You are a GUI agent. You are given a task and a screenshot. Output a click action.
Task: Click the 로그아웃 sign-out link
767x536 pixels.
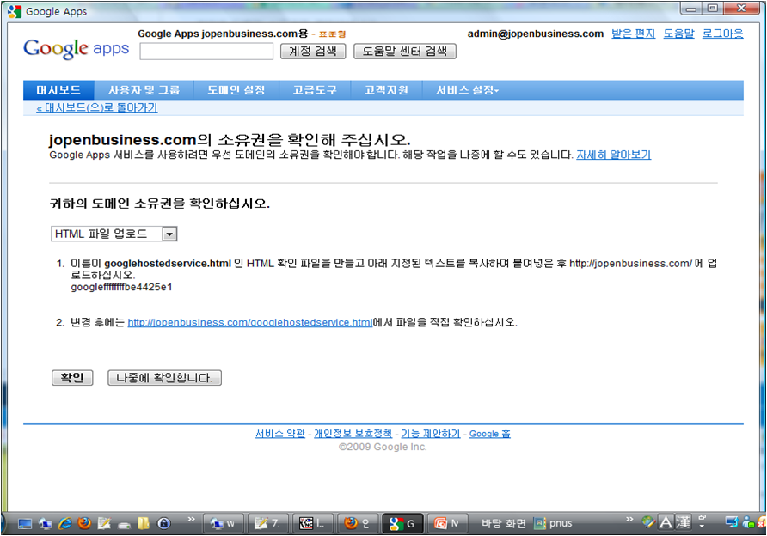point(723,33)
